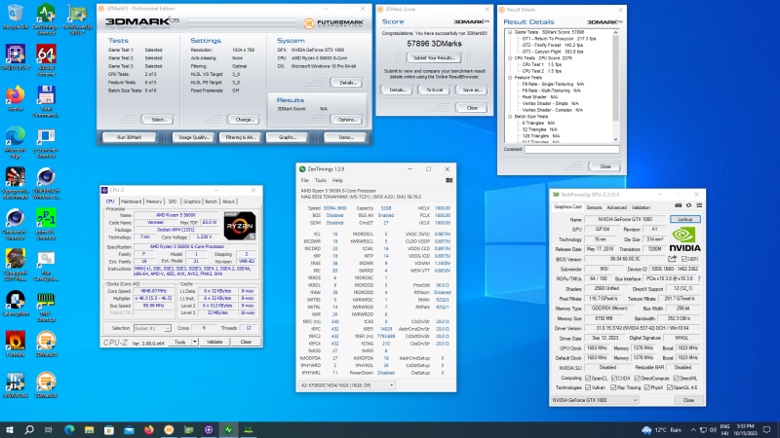Open the Cyberpunk 2077 desktop shortcut
The image size is (780, 438).
coord(16,265)
